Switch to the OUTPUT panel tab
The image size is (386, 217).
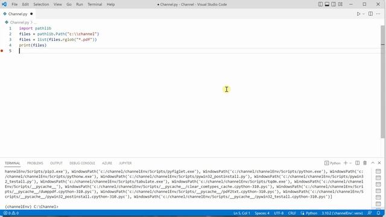[56, 163]
